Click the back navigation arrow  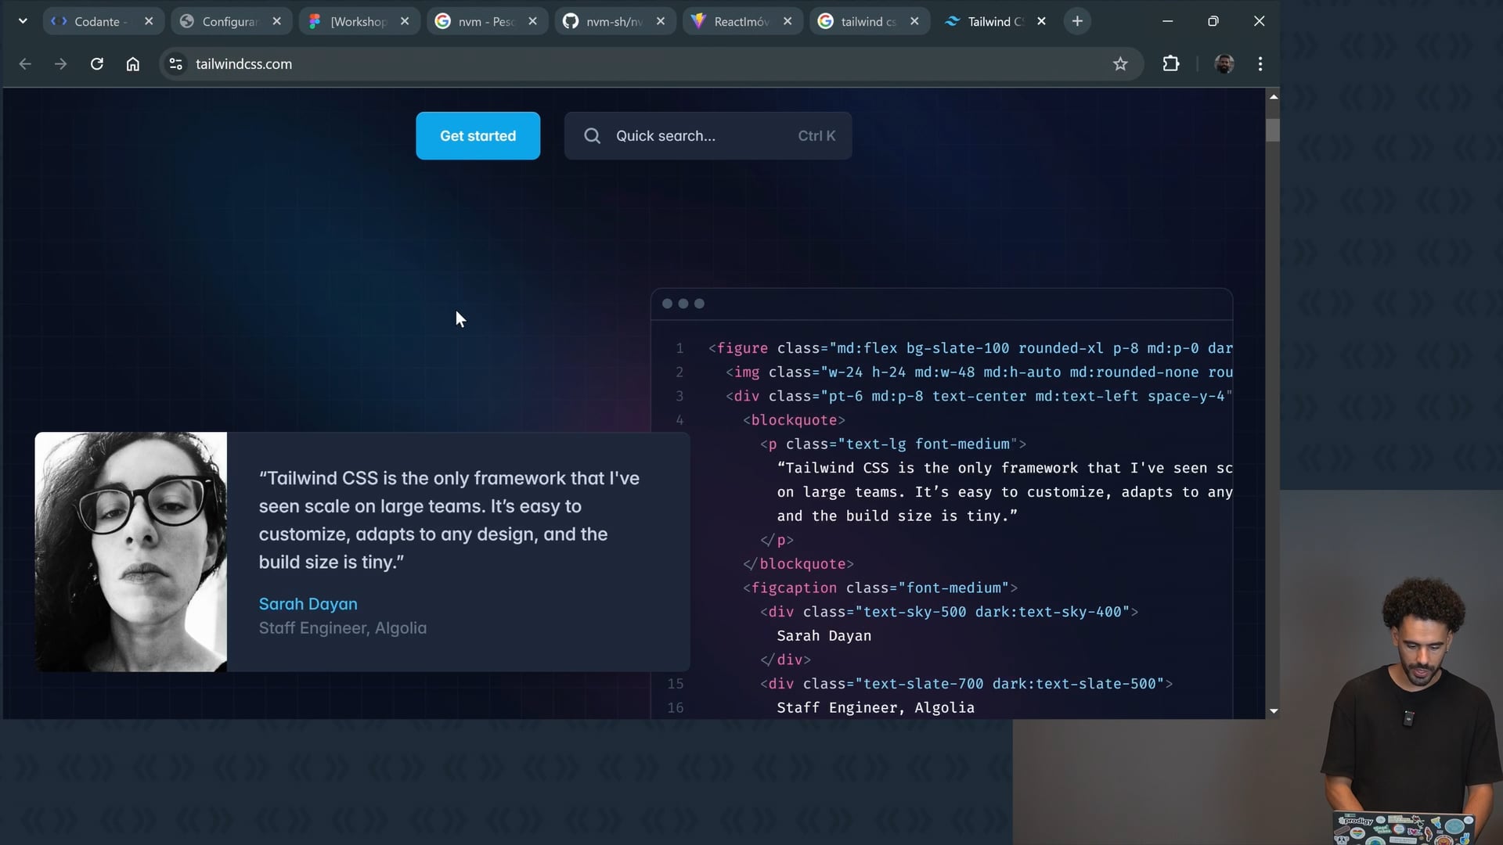click(25, 64)
